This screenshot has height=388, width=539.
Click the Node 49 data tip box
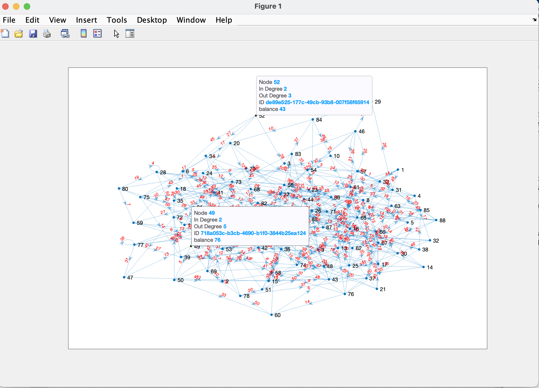pyautogui.click(x=250, y=226)
